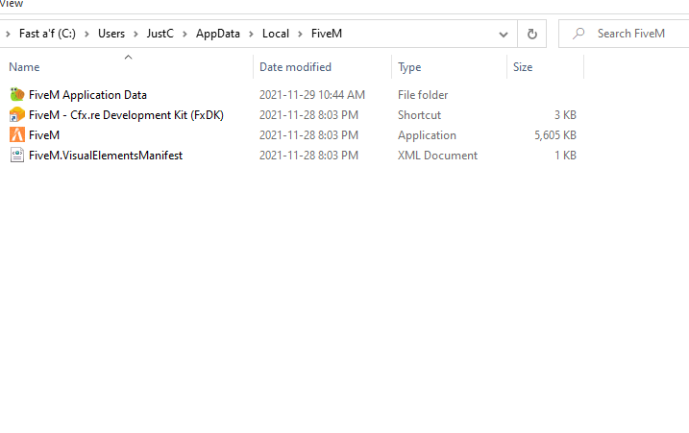Screen dimensions: 689x433
Task: Click the FxDK shortcut's yellow box icon
Action: (17, 114)
